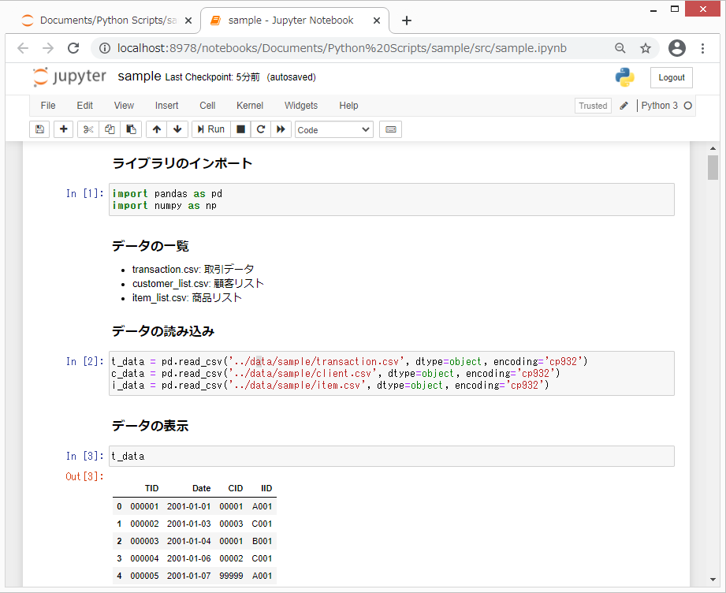The height and width of the screenshot is (593, 726).
Task: Click customer_list.csv list item
Action: click(x=198, y=284)
